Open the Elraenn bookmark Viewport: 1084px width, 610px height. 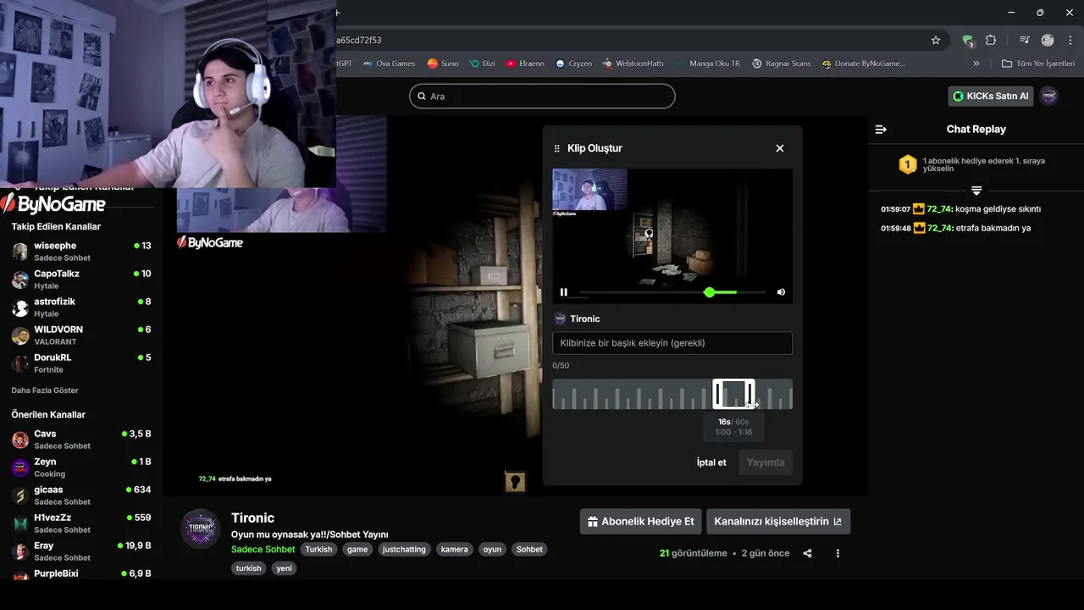point(525,64)
